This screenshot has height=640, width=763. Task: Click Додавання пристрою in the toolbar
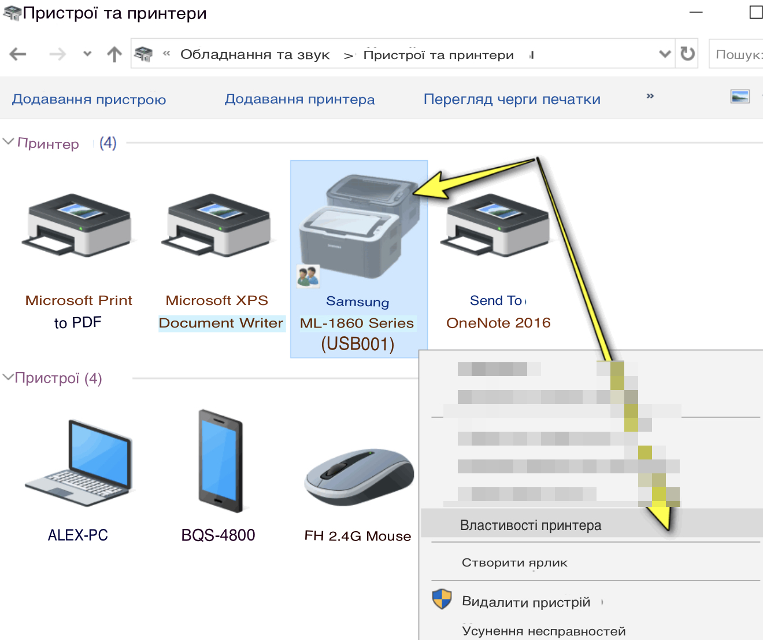click(x=89, y=100)
